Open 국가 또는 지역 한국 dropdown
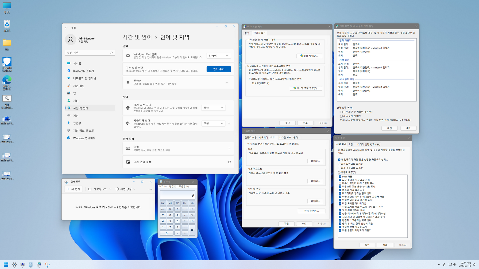This screenshot has width=479, height=269. [213, 108]
